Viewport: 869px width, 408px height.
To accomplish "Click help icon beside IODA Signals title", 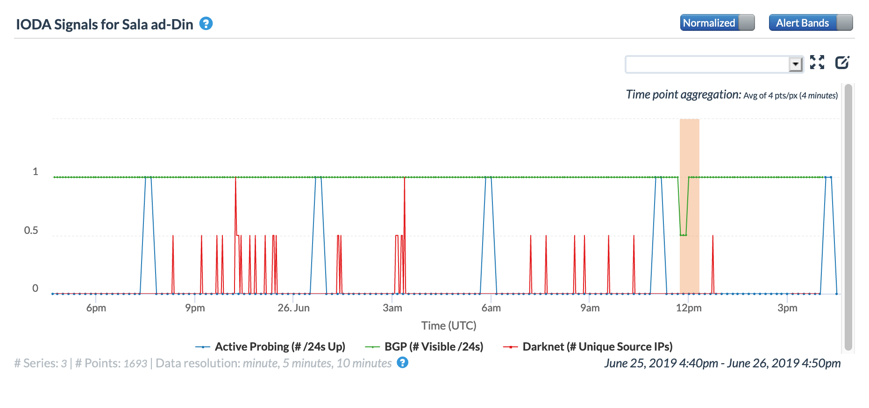I will point(206,23).
